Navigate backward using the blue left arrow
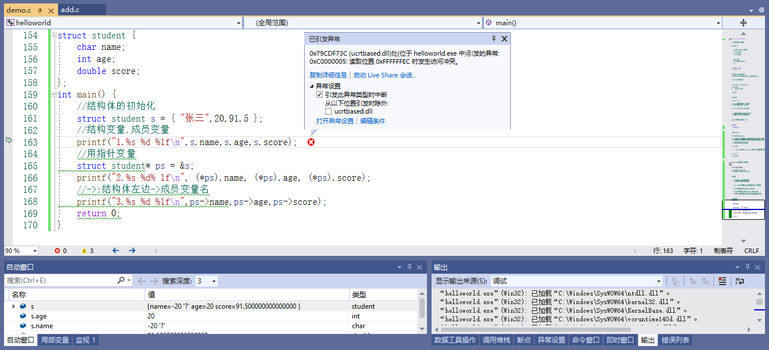This screenshot has width=769, height=350. coord(115,251)
